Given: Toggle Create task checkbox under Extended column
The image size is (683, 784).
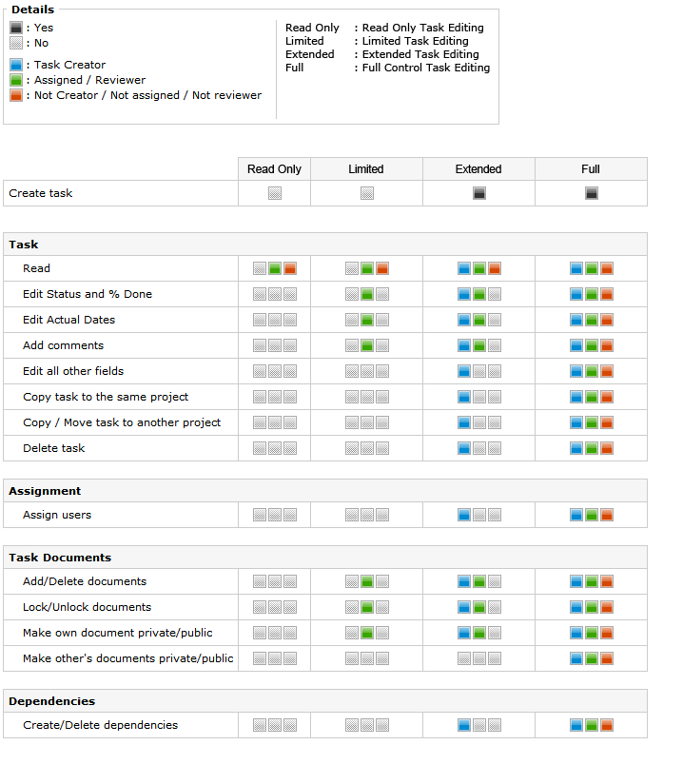Looking at the screenshot, I should pos(479,193).
